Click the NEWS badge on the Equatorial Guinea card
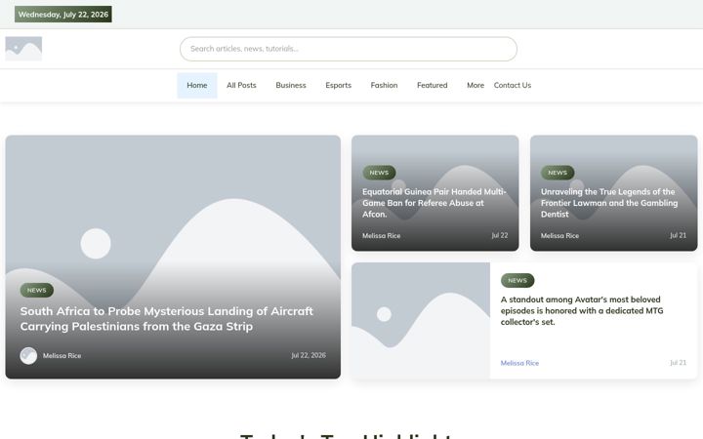Image resolution: width=703 pixels, height=439 pixels. click(379, 173)
